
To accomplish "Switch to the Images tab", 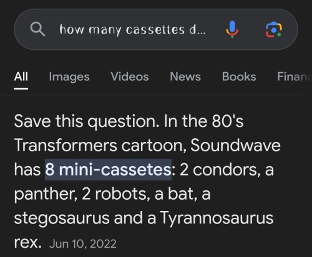I will pyautogui.click(x=69, y=77).
